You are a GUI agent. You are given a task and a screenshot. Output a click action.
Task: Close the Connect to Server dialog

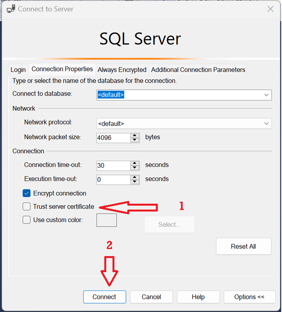[x=270, y=9]
